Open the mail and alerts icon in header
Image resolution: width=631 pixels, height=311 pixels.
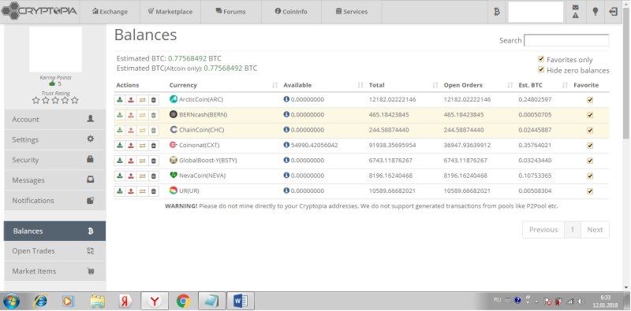tap(576, 12)
